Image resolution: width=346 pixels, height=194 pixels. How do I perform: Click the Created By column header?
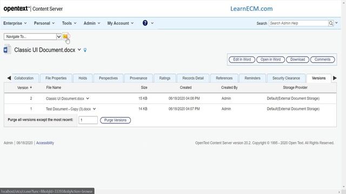[x=229, y=87]
